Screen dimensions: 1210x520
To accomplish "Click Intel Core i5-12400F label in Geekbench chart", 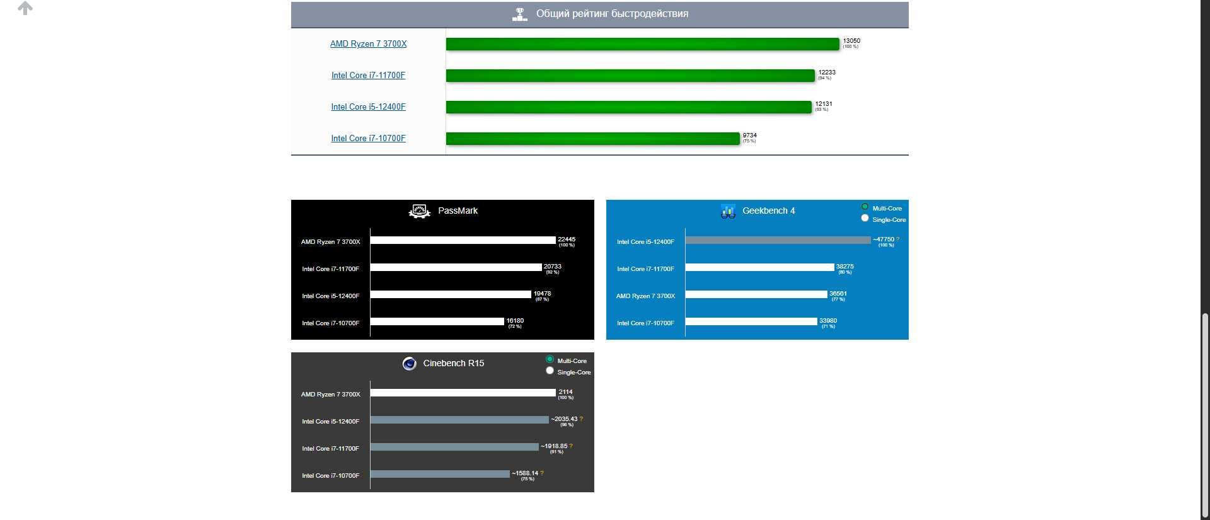I will pos(645,242).
